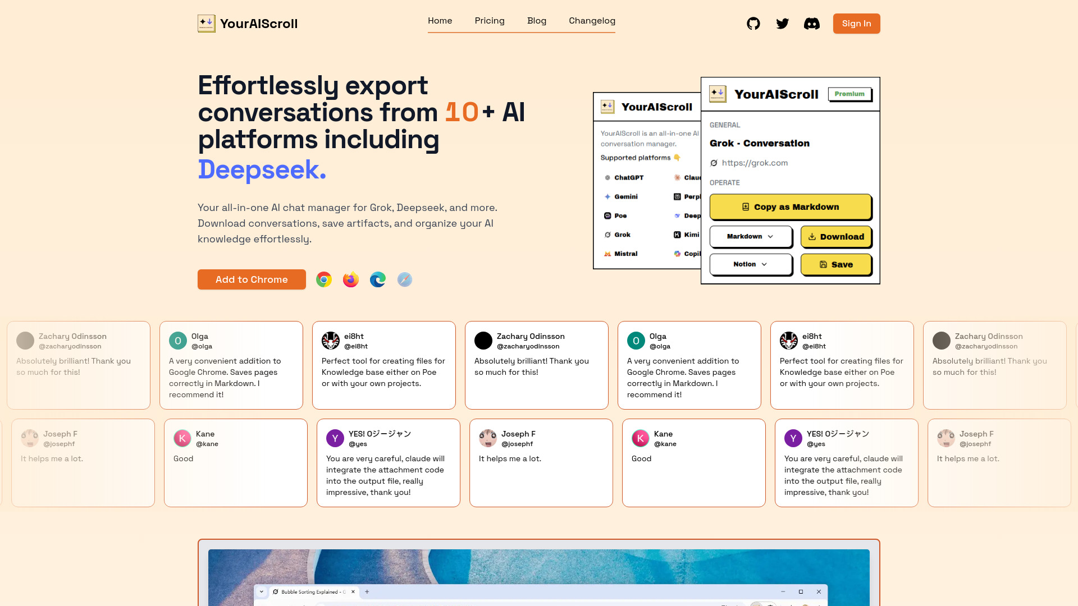
Task: Click the Microsoft Edge browser icon
Action: (x=378, y=279)
